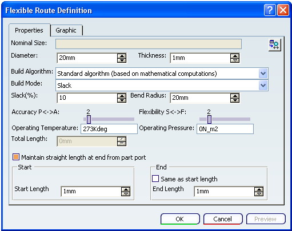Screen dimensions: 292x231
Task: Click the help question mark icon
Action: (270, 10)
